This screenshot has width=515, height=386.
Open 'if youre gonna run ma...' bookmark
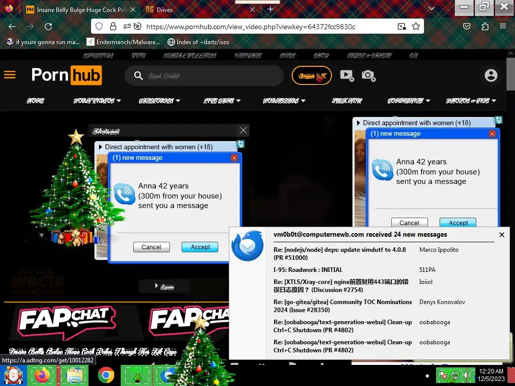click(x=43, y=42)
